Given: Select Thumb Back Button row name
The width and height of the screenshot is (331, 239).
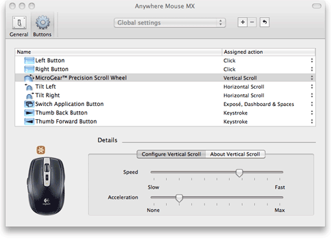Looking at the screenshot, I should click(x=62, y=113).
